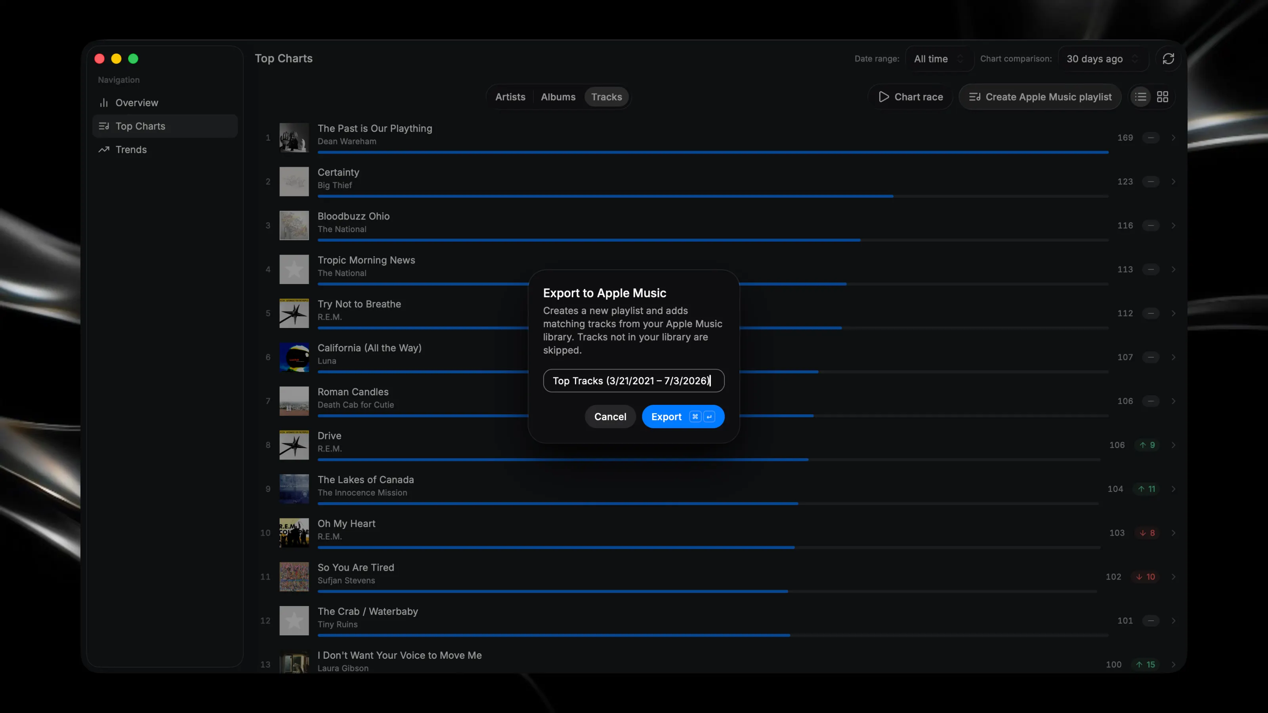Click Tropic Morning News placeholder artwork

[x=294, y=269]
